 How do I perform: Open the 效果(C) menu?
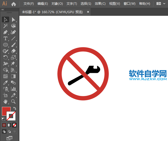pos(100,4)
